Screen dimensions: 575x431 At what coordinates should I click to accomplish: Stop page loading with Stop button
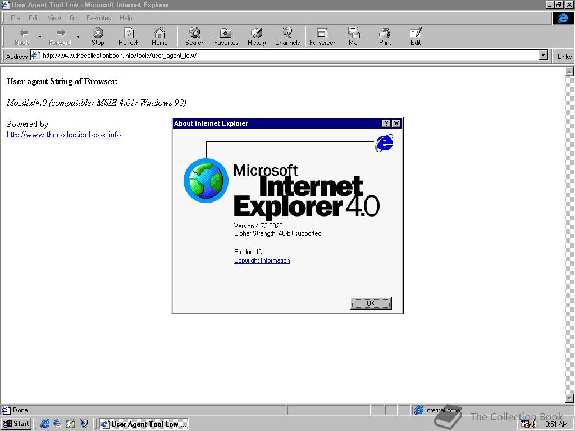coord(98,37)
